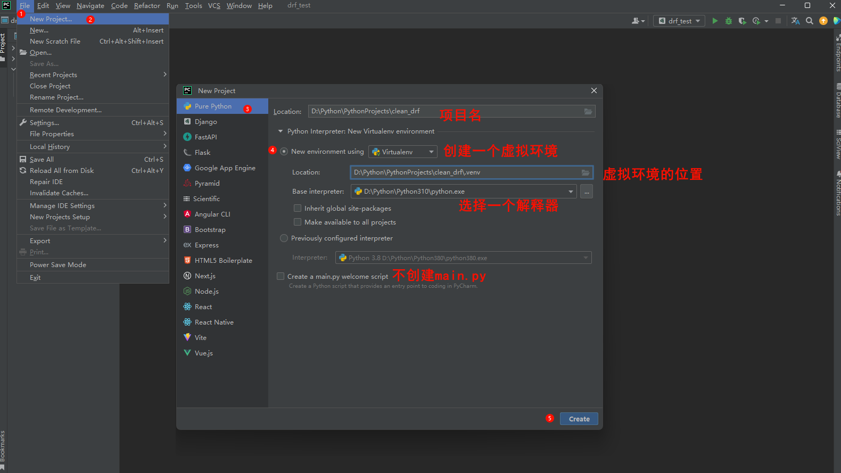Choose New Scratch File menu entry
This screenshot has height=473, width=841.
93,41
